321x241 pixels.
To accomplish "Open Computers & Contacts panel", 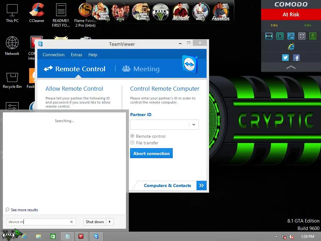I will coord(167,185).
